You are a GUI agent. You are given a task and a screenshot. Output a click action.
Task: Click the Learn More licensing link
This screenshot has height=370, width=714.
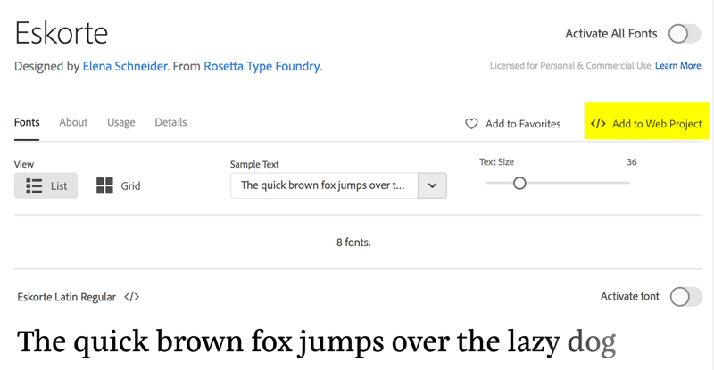pyautogui.click(x=678, y=66)
